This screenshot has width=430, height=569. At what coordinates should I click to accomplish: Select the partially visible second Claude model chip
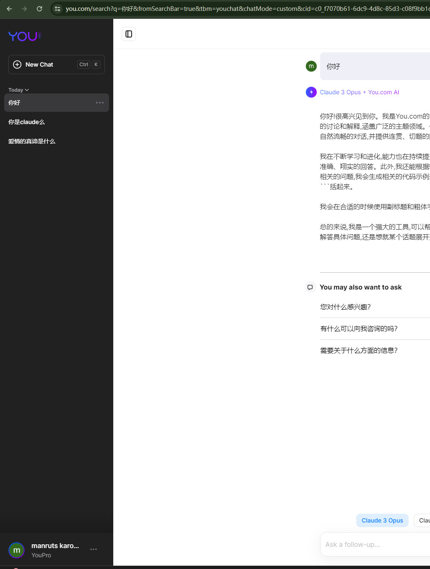point(425,520)
